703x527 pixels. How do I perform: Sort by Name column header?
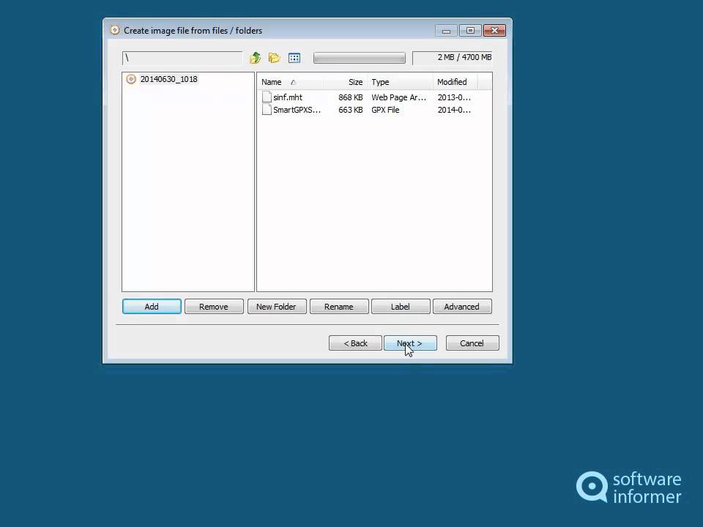click(x=290, y=82)
